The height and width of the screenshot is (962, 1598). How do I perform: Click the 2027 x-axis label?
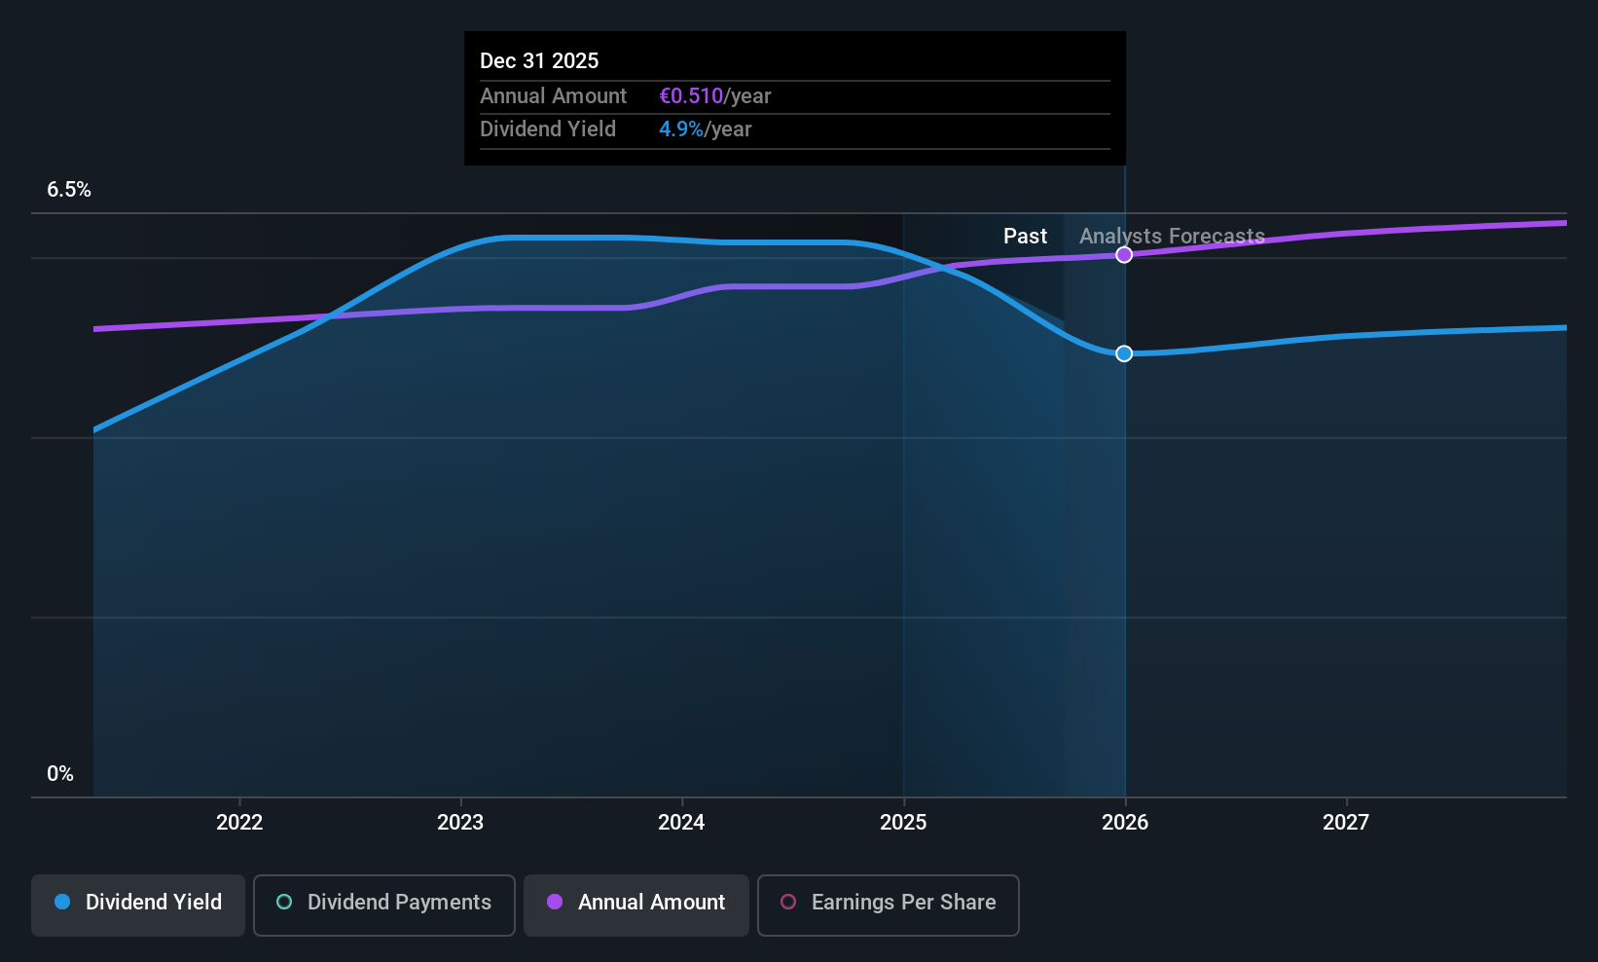click(1346, 823)
